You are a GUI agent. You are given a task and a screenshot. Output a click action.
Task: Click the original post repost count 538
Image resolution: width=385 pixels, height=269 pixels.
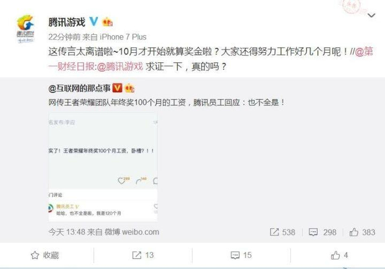point(282,232)
